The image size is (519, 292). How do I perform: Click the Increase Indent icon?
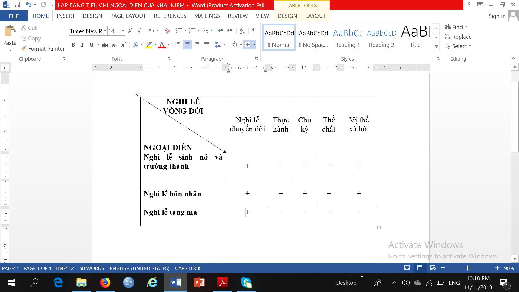click(x=230, y=31)
